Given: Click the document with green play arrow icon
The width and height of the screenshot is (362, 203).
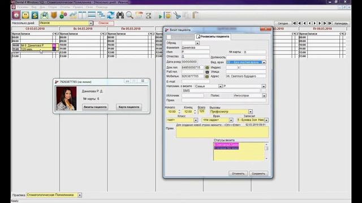Looking at the screenshot, I should coord(158,15).
